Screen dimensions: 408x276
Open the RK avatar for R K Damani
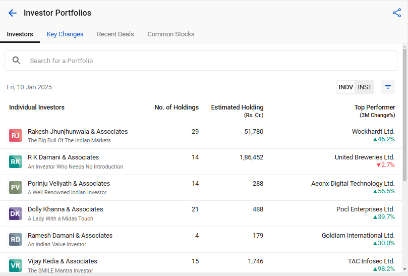(15, 161)
